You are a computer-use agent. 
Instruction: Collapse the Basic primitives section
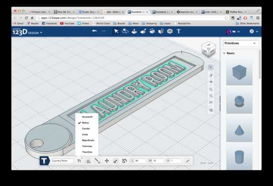(x=224, y=53)
